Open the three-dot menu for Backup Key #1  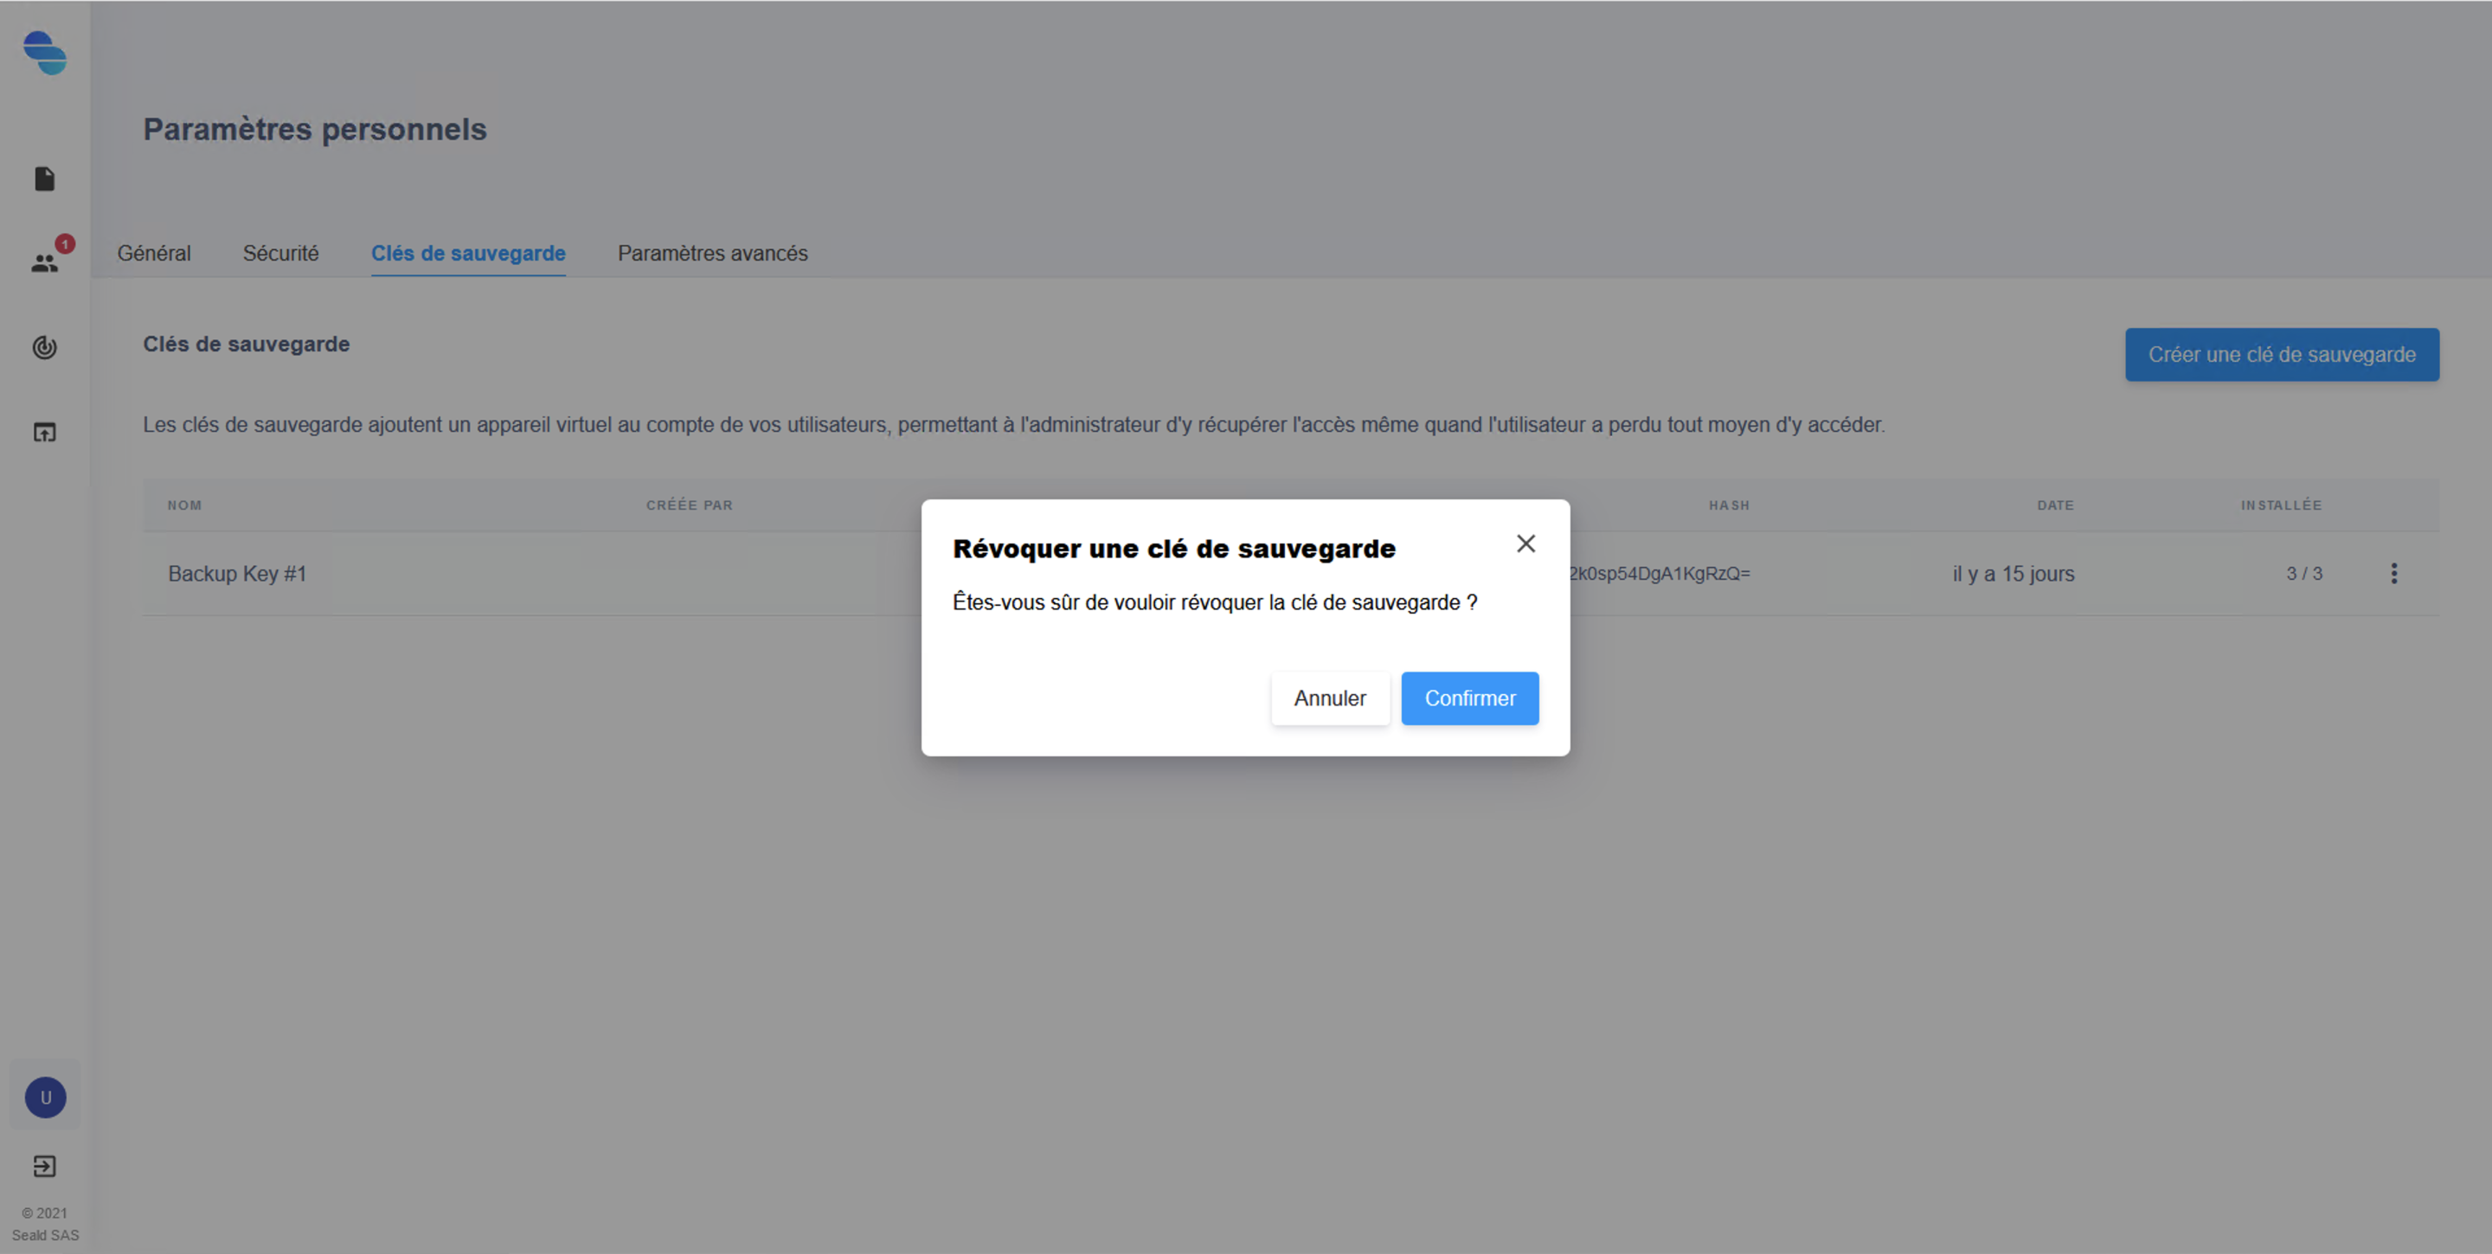(x=2393, y=574)
